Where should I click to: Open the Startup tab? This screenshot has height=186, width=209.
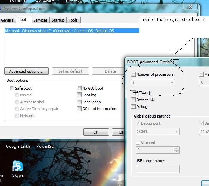(58, 20)
